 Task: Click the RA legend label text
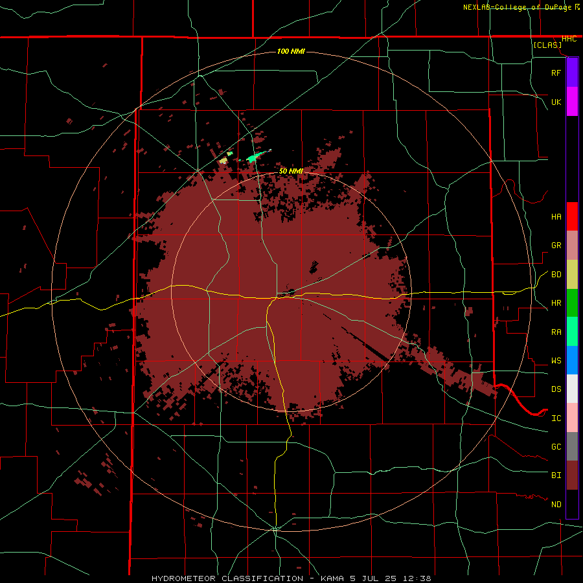click(556, 332)
